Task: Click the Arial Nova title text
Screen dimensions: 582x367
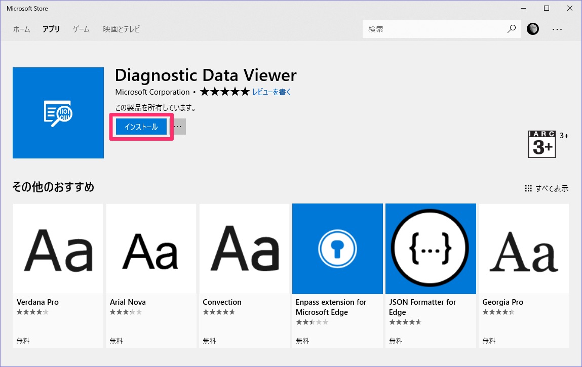Action: pyautogui.click(x=128, y=302)
